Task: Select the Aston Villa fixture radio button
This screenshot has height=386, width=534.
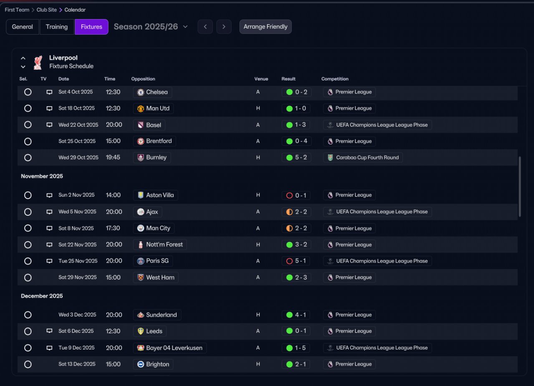Action: point(28,195)
